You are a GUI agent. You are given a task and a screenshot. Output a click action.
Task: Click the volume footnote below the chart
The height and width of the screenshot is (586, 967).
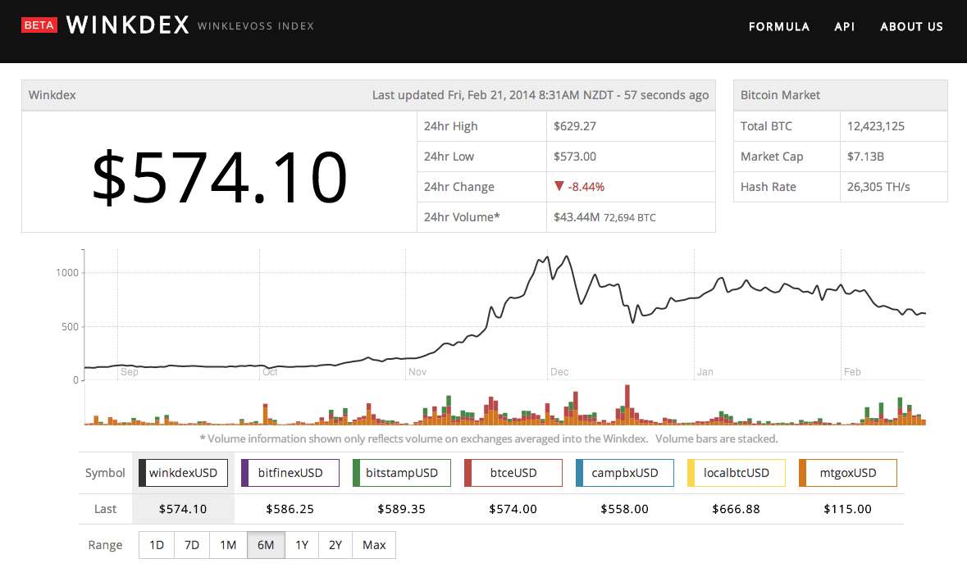(489, 438)
